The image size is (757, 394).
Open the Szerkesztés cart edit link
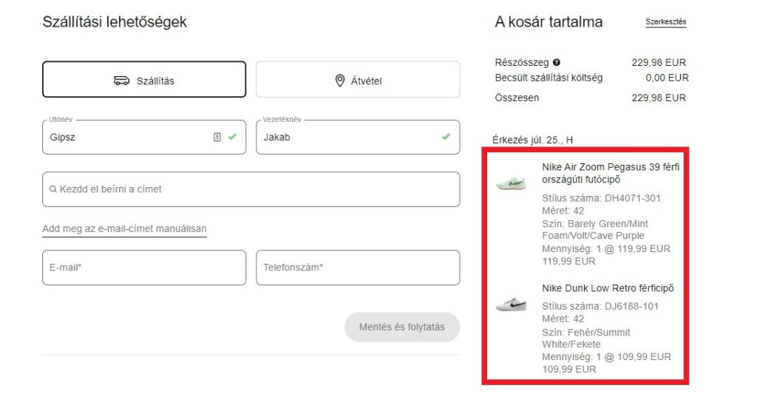pos(666,21)
